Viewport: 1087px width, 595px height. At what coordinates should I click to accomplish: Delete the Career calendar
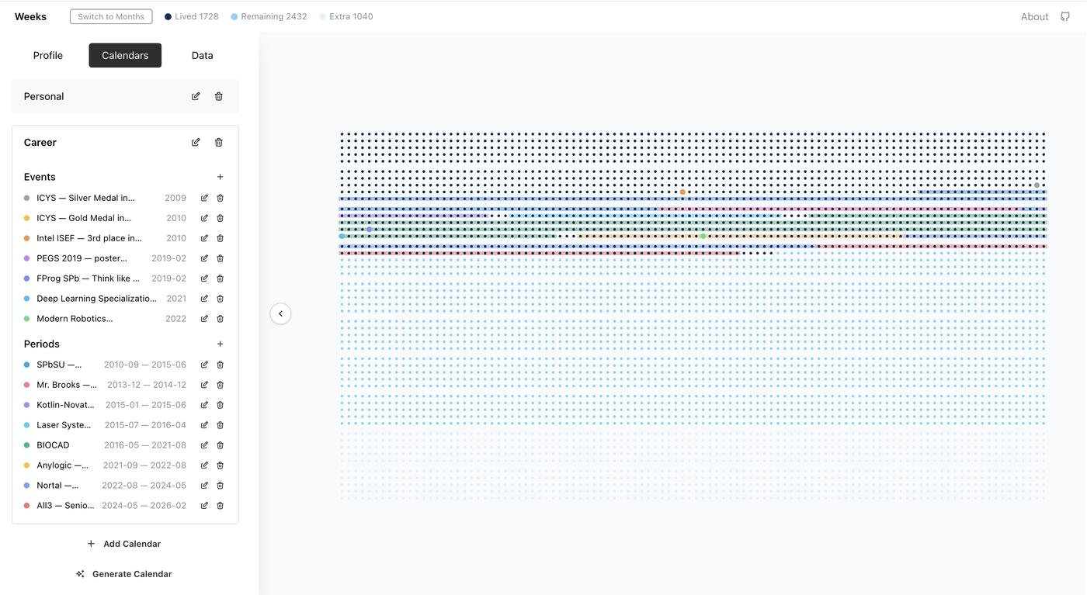(x=219, y=142)
